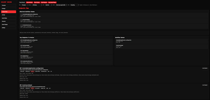The height and width of the screenshot is (100, 210).
Task: Click the SILENT RECON logo title
Action: [x=6, y=2]
